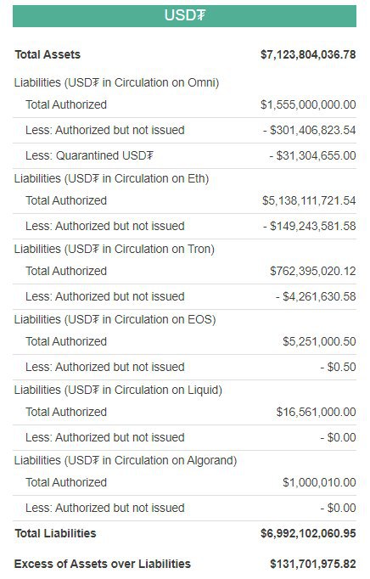370x579 pixels.
Task: Select Liabilities in Circulation on Tron heading
Action: pyautogui.click(x=115, y=249)
